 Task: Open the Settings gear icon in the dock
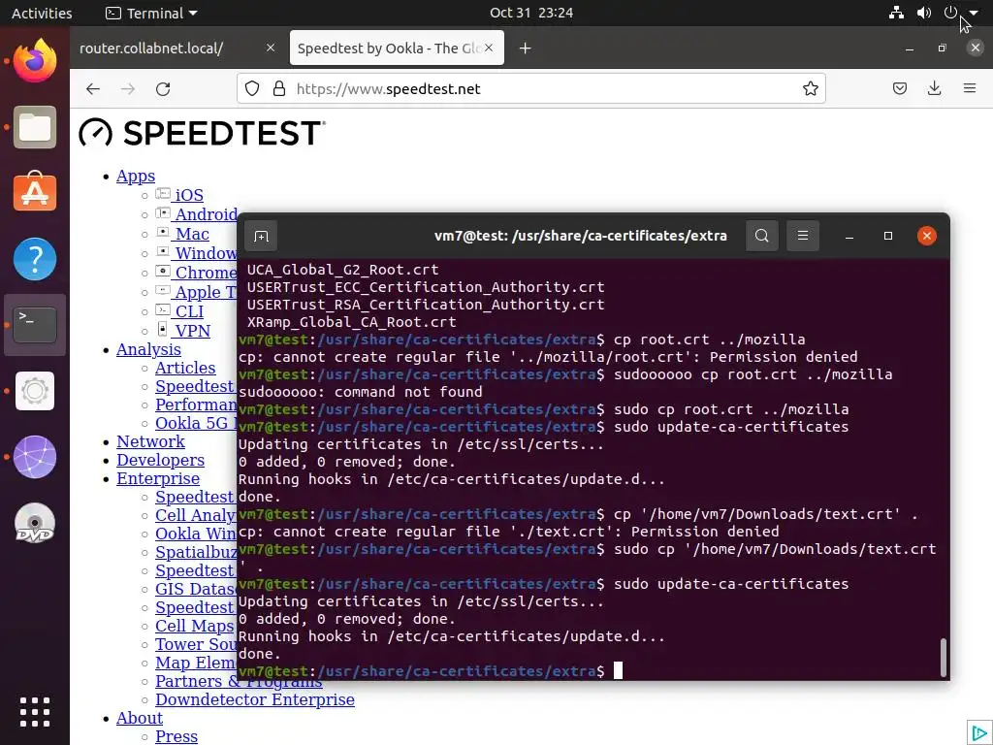tap(35, 391)
